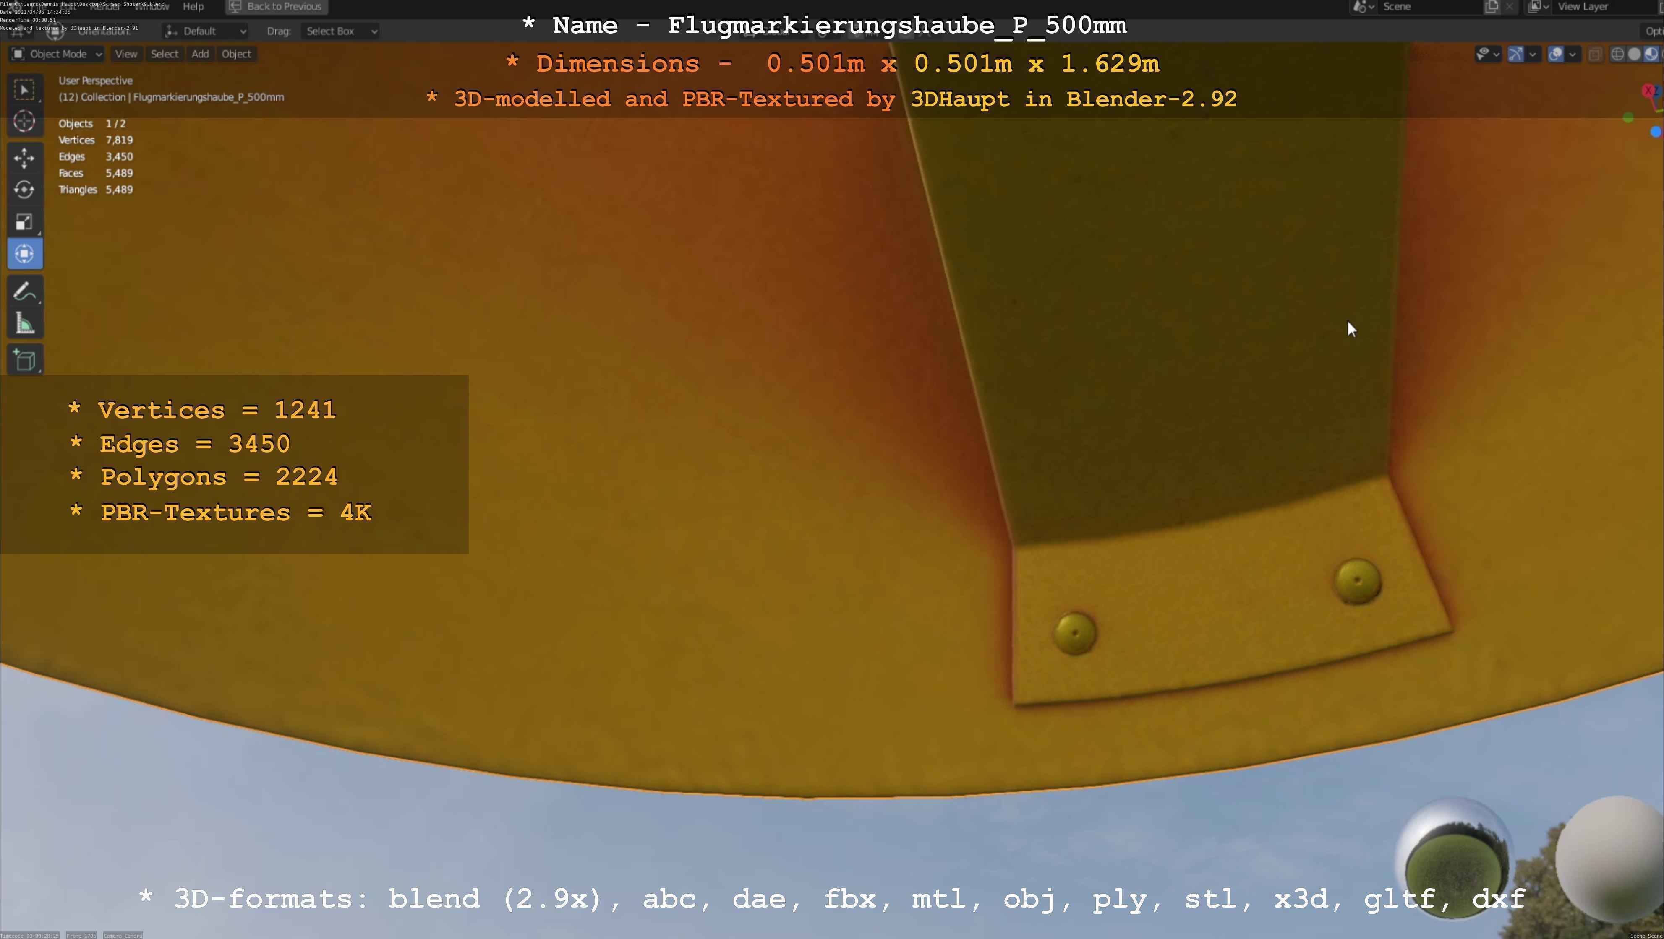This screenshot has height=939, width=1664.
Task: Select the Move tool
Action: 24,158
